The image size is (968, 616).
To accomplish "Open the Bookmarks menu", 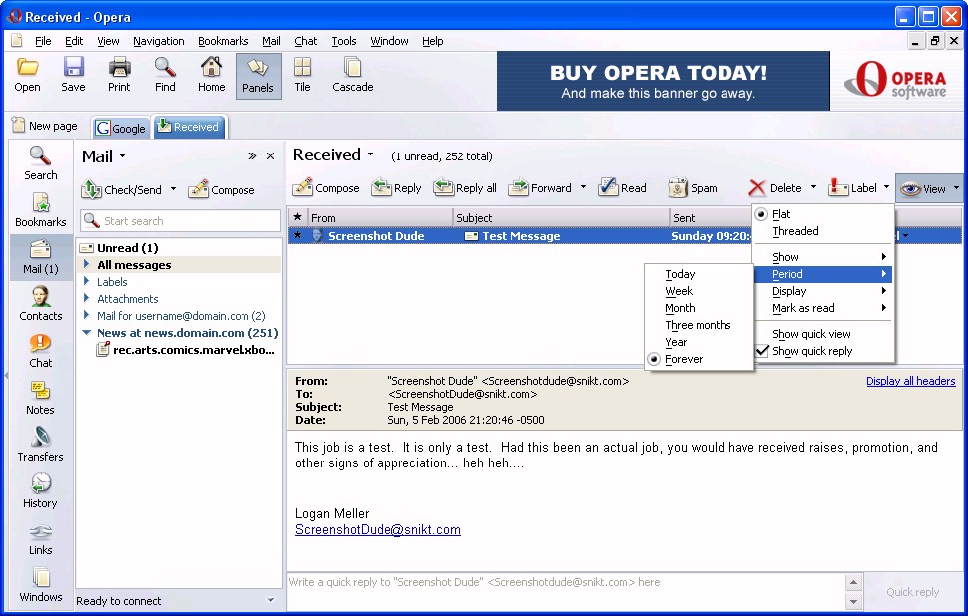I will point(223,41).
